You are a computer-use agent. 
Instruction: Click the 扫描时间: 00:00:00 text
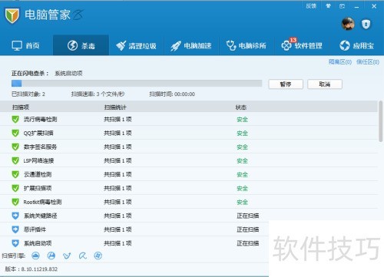(172, 94)
